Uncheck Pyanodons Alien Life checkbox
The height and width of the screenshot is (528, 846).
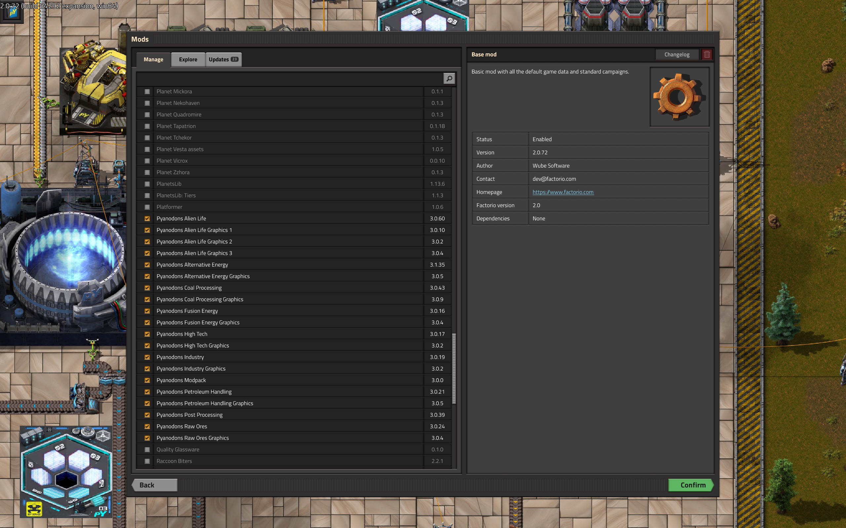(x=147, y=218)
